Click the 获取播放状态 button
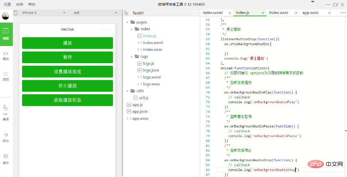 point(67,100)
